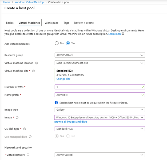Click info icon beside Virtual machine location

tap(37, 63)
